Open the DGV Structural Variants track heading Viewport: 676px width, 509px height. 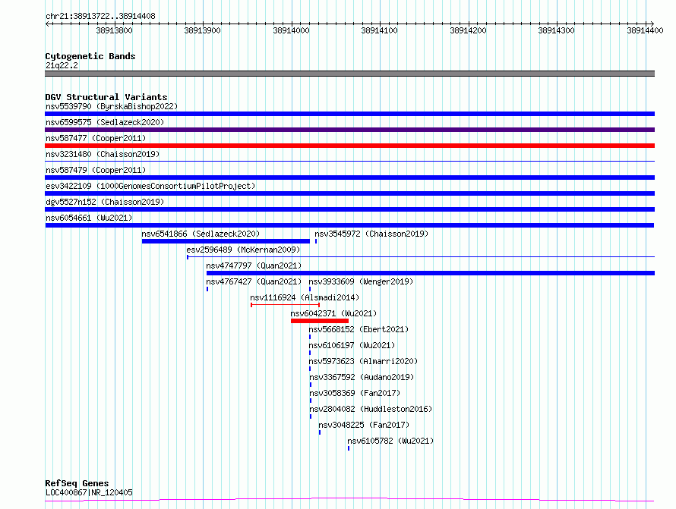(x=106, y=97)
